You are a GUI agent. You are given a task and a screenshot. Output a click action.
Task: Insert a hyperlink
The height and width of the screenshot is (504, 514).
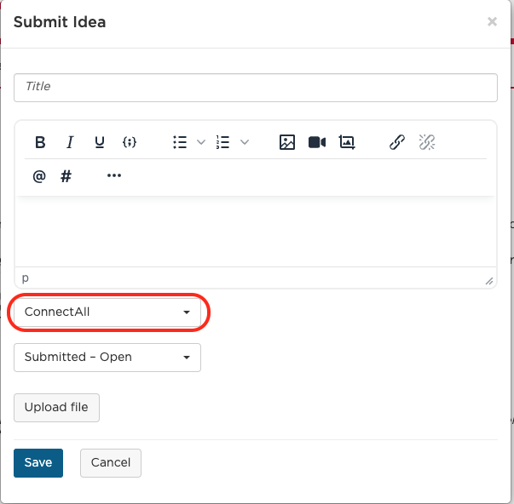coord(397,142)
